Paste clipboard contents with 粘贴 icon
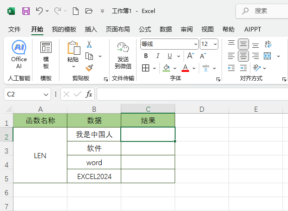 74,48
